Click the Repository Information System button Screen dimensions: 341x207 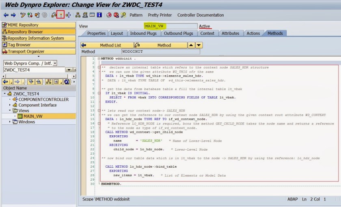coord(39,38)
